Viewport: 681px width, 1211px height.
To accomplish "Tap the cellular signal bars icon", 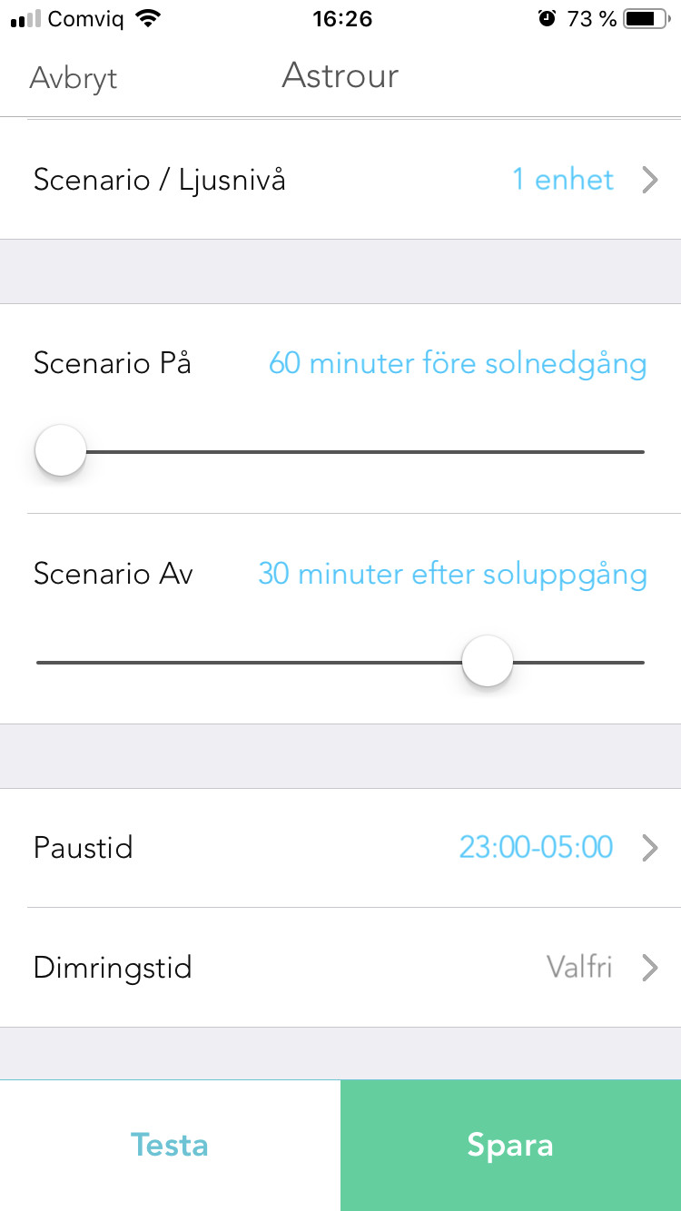I will (x=25, y=19).
